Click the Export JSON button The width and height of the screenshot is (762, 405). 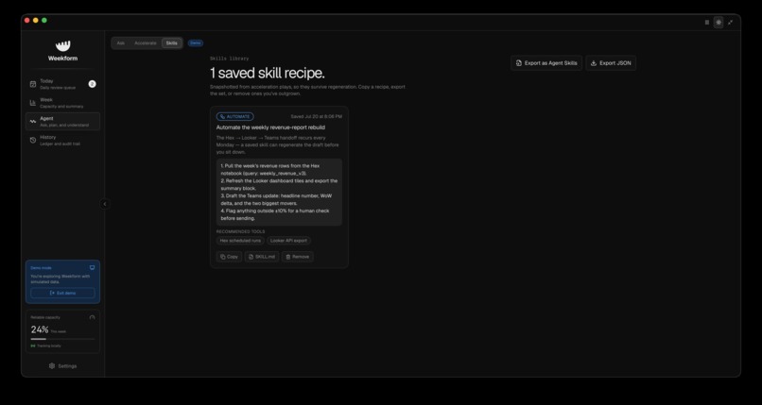point(611,63)
